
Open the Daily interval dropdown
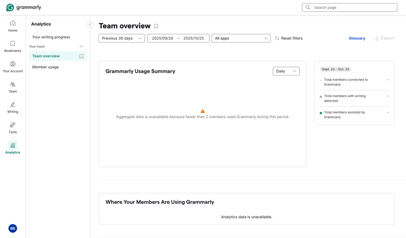tap(286, 71)
